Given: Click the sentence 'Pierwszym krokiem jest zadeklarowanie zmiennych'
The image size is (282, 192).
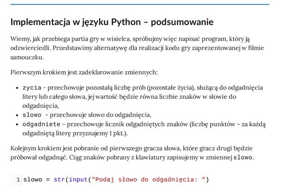Looking at the screenshot, I should pos(84,72).
